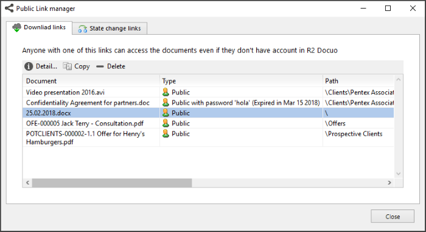
Task: Click the Close button
Action: coord(393,217)
